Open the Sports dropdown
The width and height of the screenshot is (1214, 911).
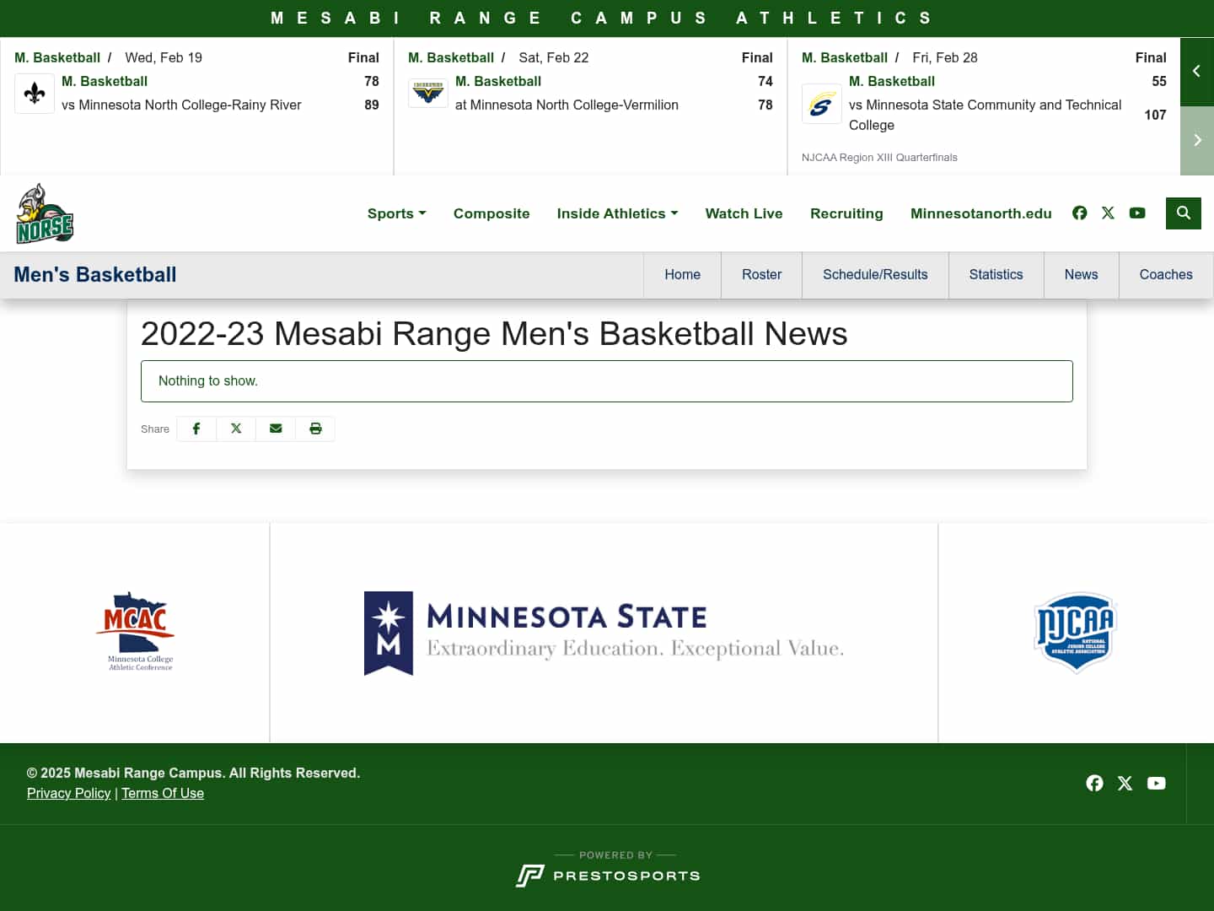point(396,213)
